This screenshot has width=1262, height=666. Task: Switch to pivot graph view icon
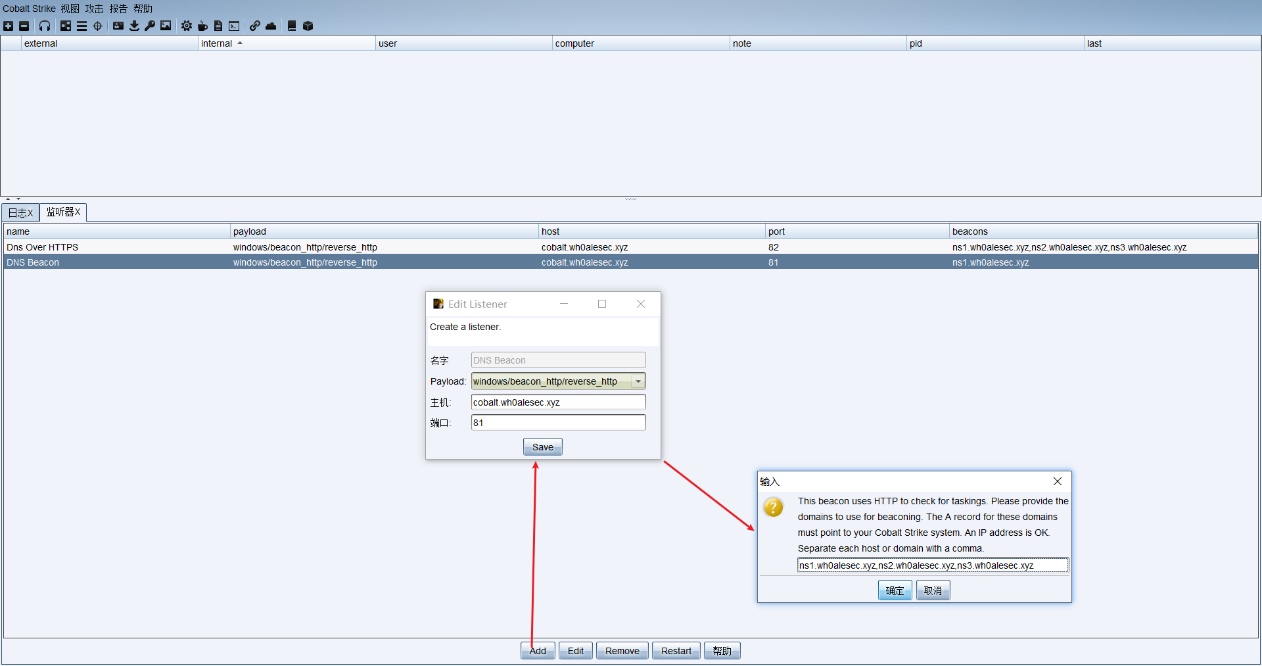(x=66, y=26)
